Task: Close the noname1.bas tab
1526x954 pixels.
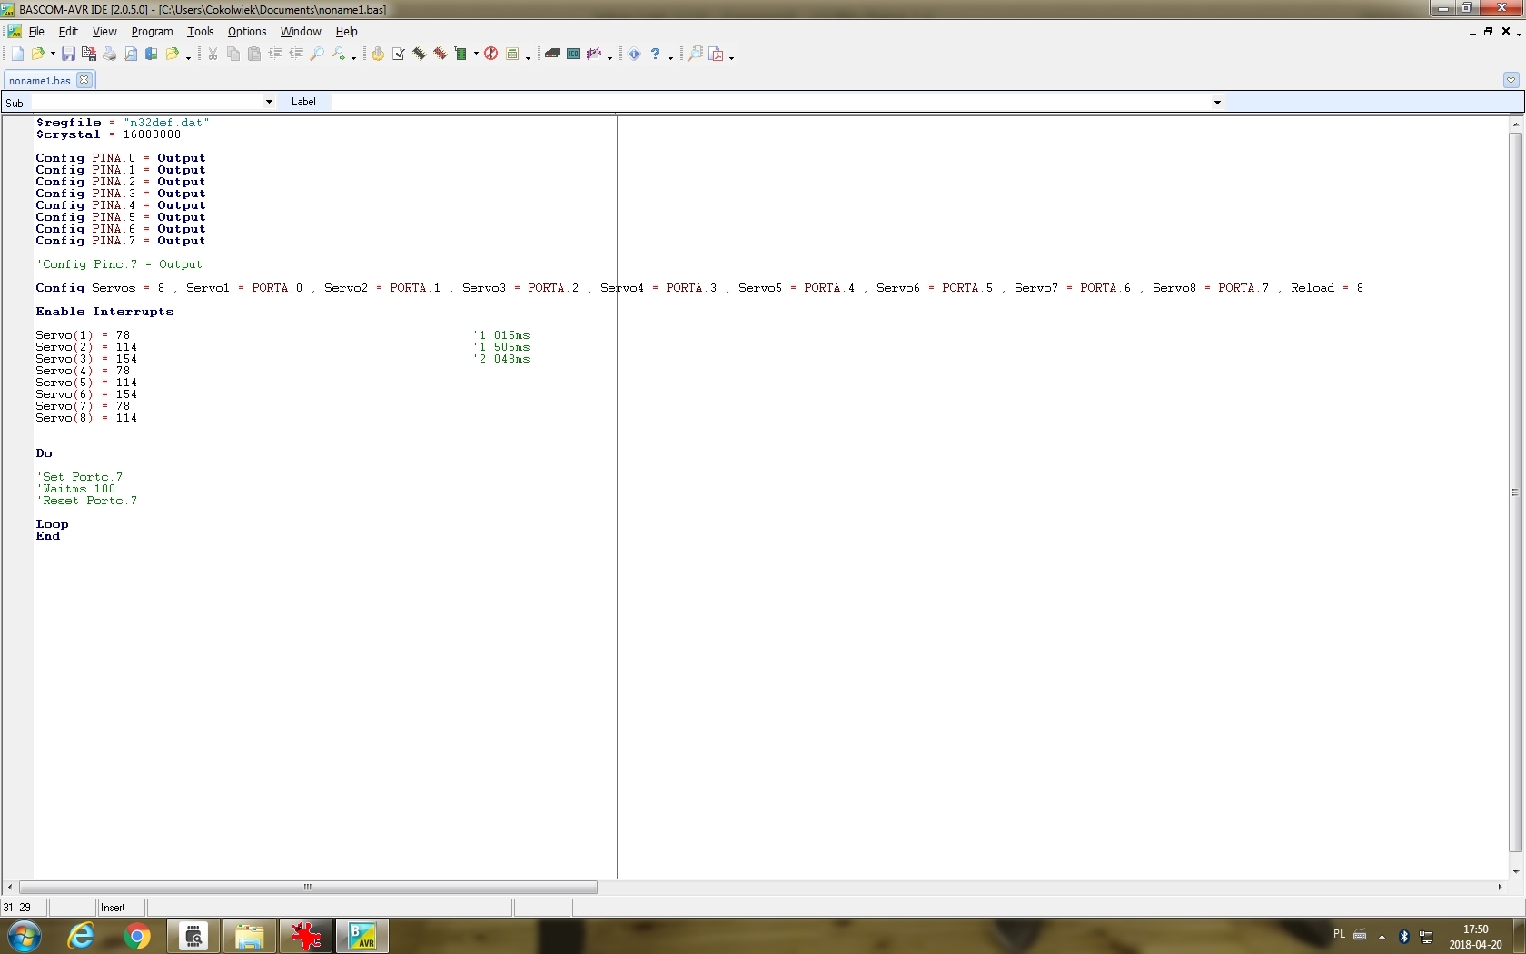Action: [x=84, y=80]
